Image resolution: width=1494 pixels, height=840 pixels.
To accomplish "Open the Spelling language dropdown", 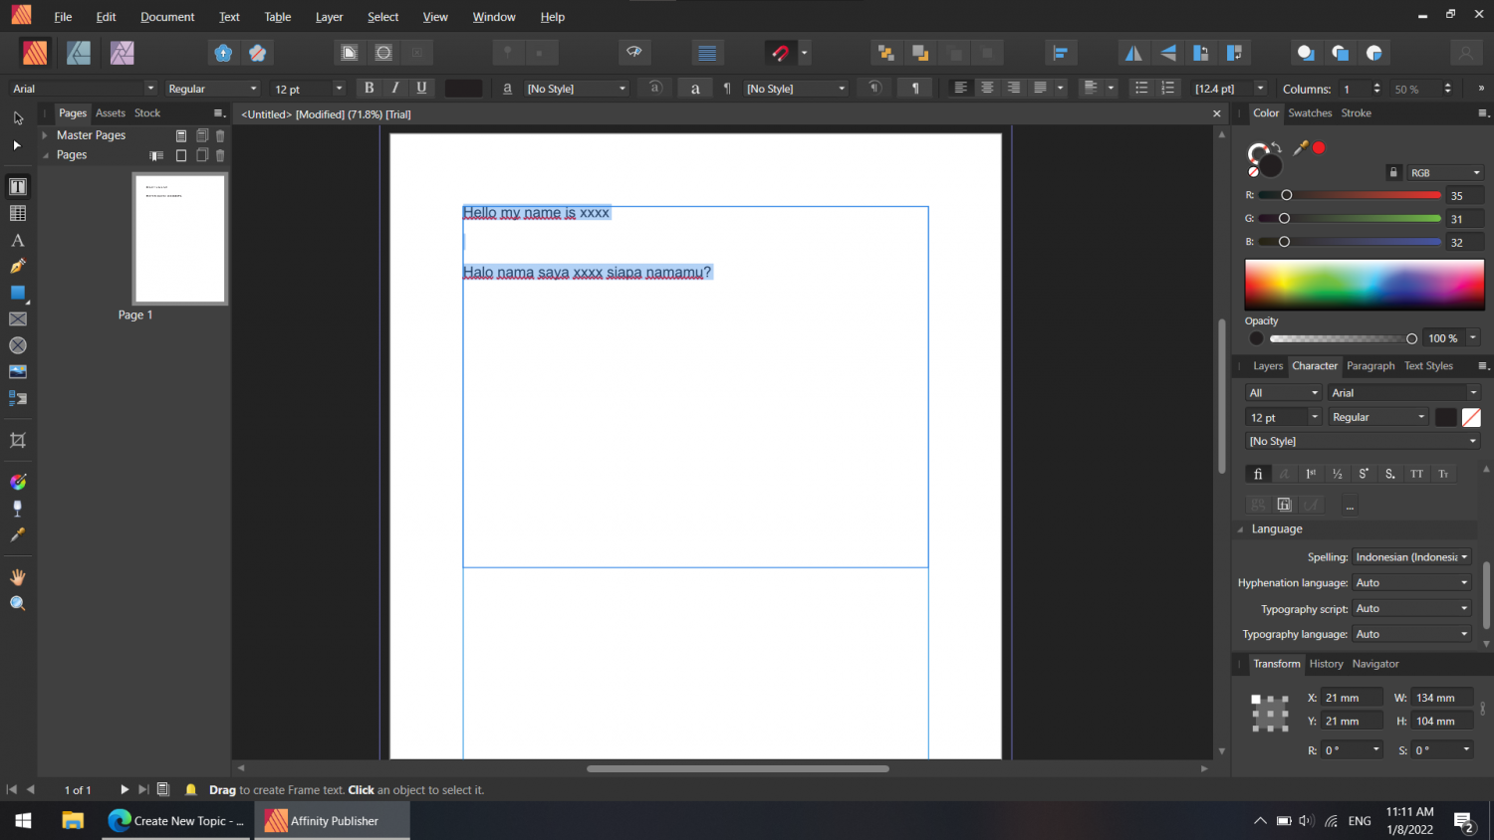I will [1410, 556].
